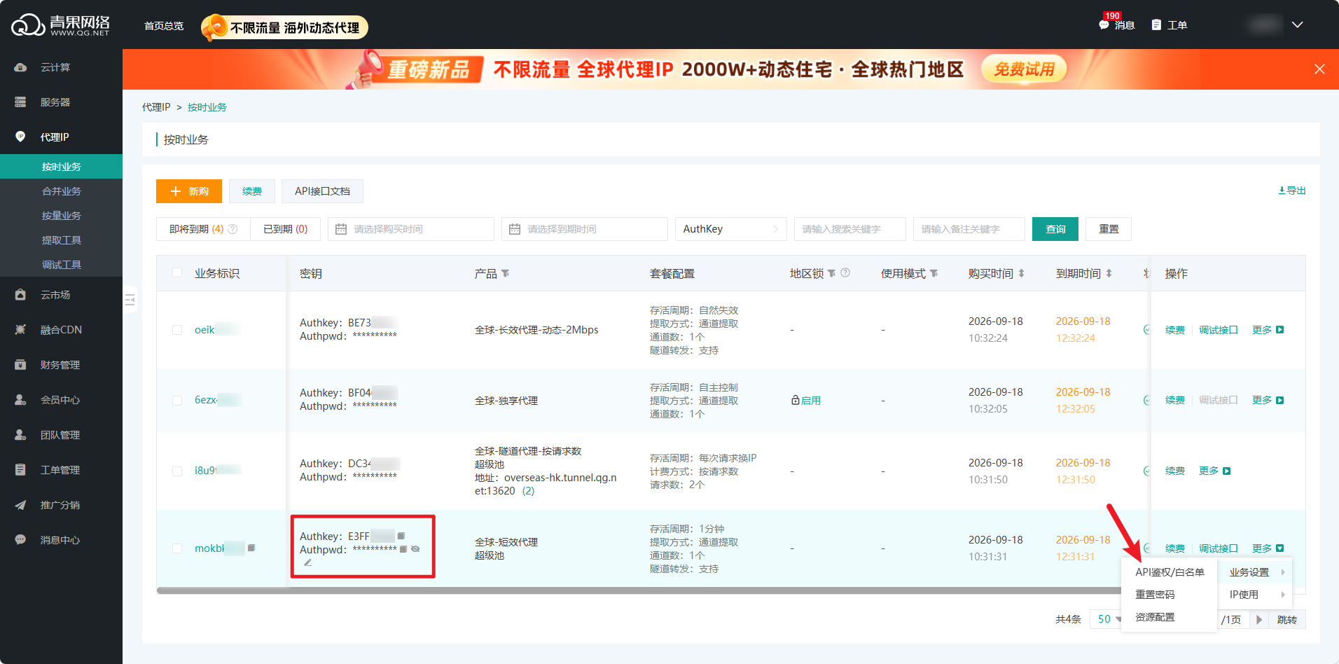Sort by 到期时间 column
The width and height of the screenshot is (1339, 664).
coord(1109,273)
